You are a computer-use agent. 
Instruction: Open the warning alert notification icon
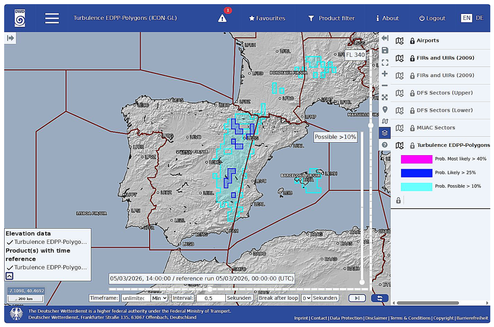coord(223,18)
